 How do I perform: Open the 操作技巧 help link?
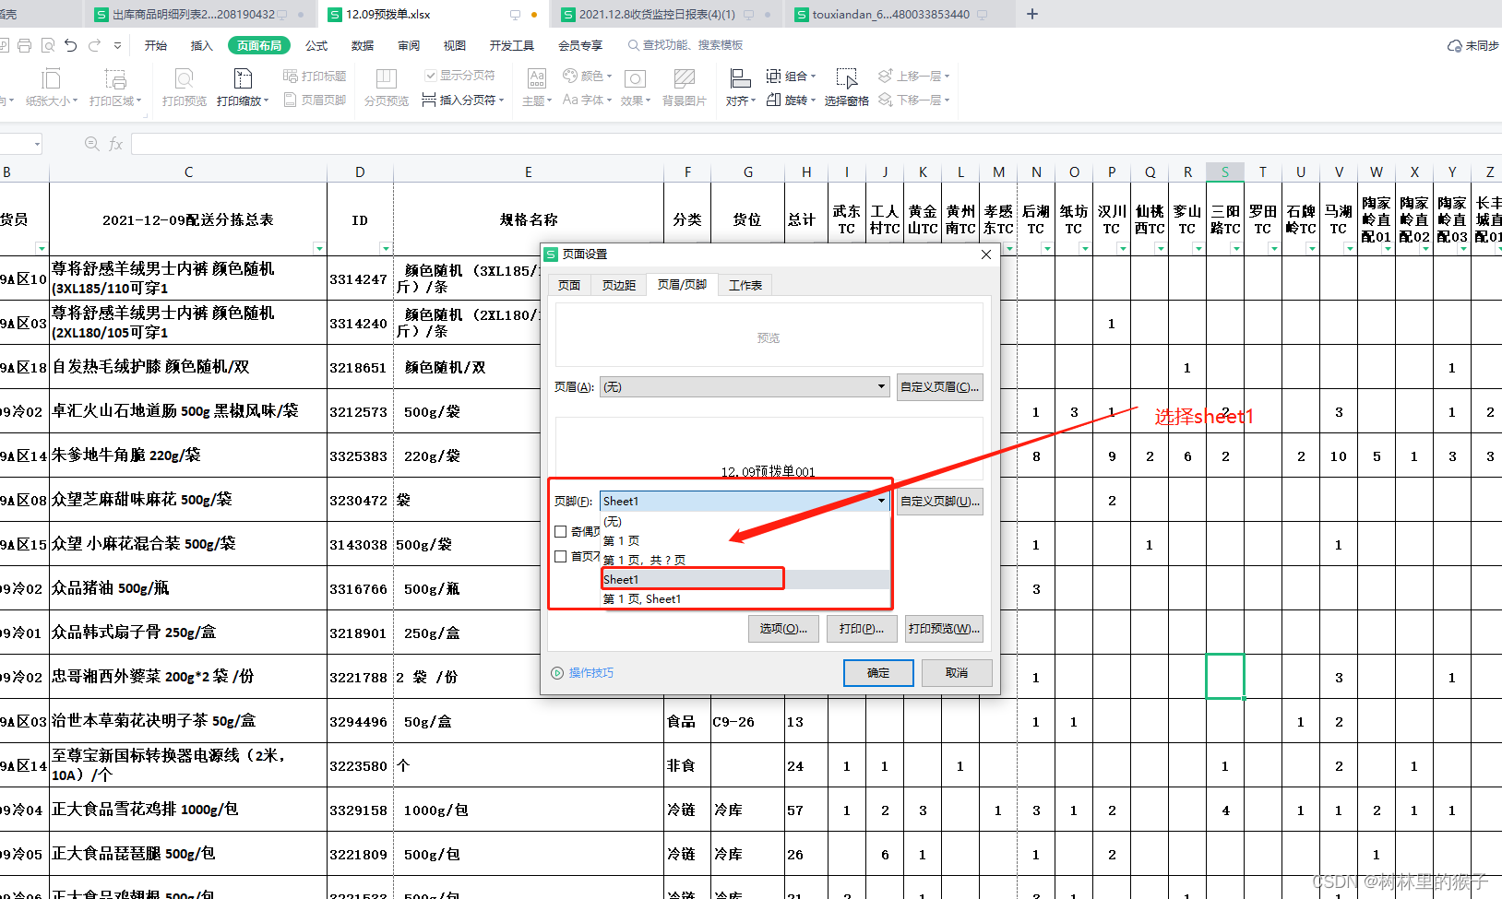pyautogui.click(x=582, y=672)
